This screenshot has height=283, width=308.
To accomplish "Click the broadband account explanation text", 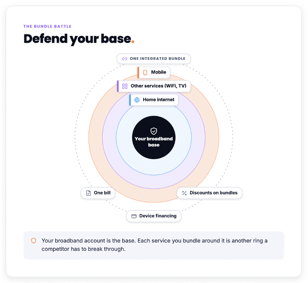I will 154,245.
